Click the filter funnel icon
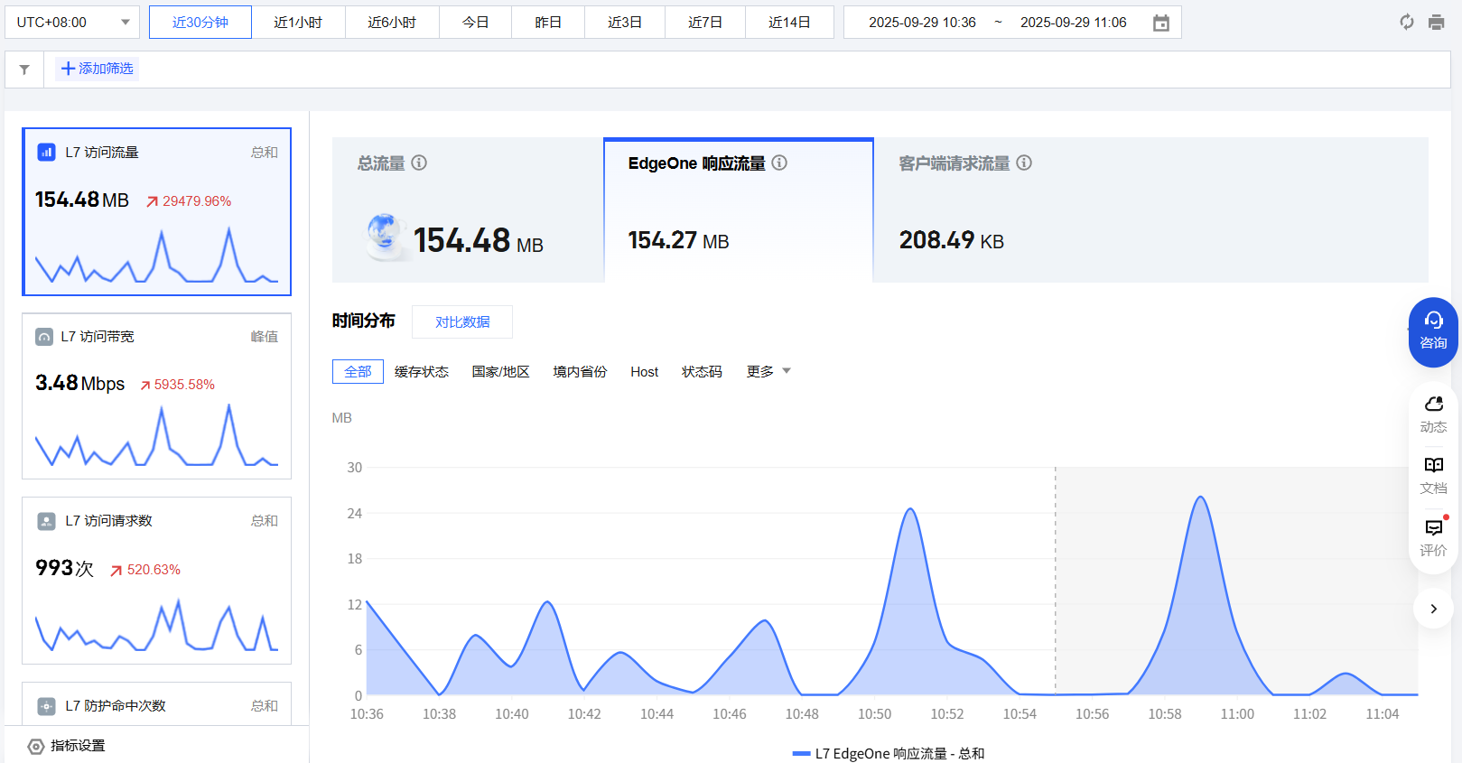 tap(24, 70)
